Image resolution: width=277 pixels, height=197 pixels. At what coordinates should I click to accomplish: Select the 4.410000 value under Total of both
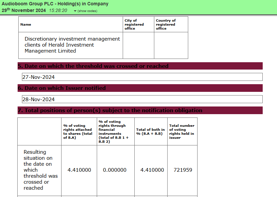152,170
